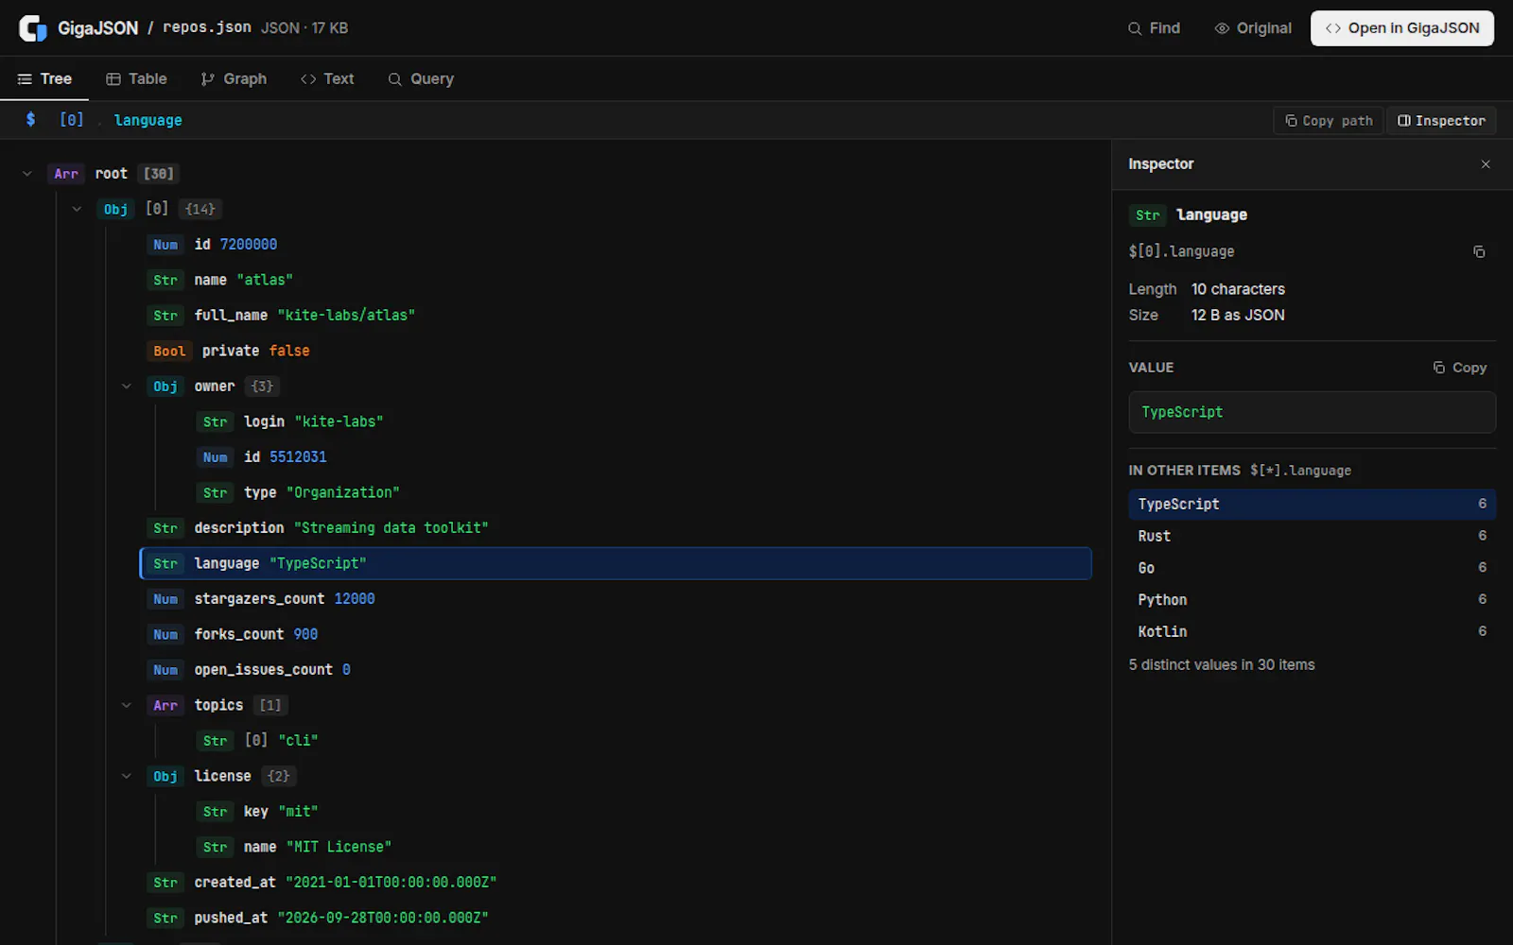Screen dimensions: 1513x945
Task: Collapse the [0] object chevron
Action: [77, 210]
